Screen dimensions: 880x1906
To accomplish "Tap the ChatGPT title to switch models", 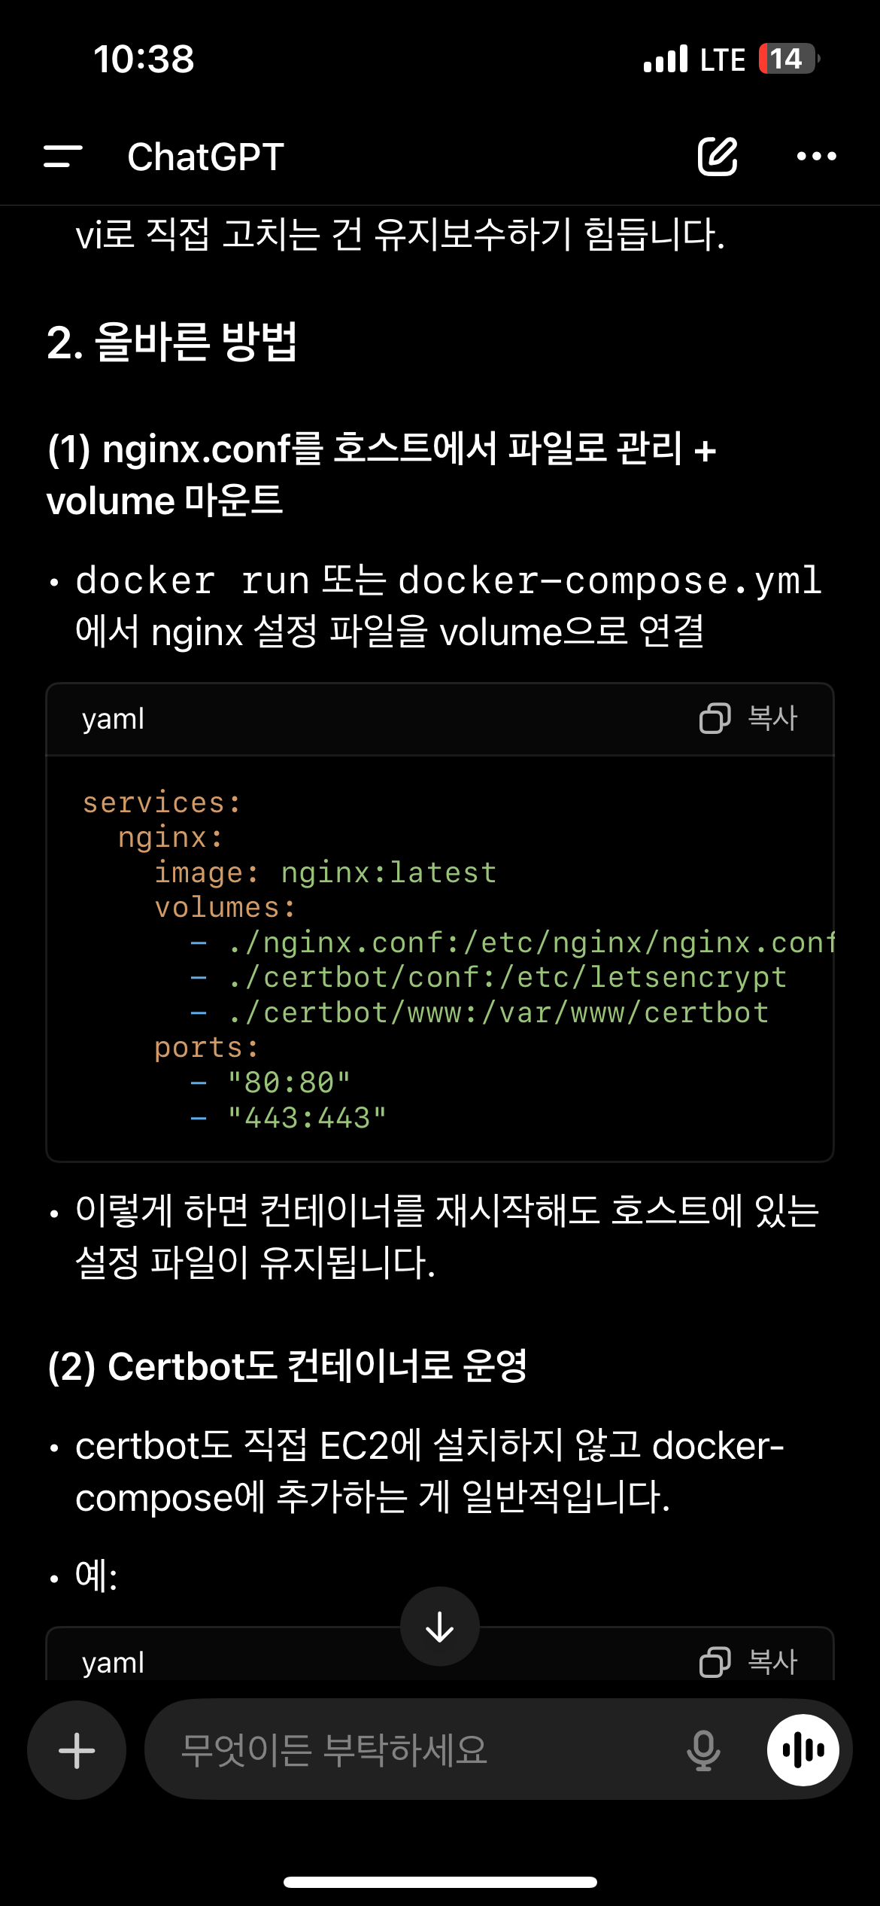I will (205, 157).
